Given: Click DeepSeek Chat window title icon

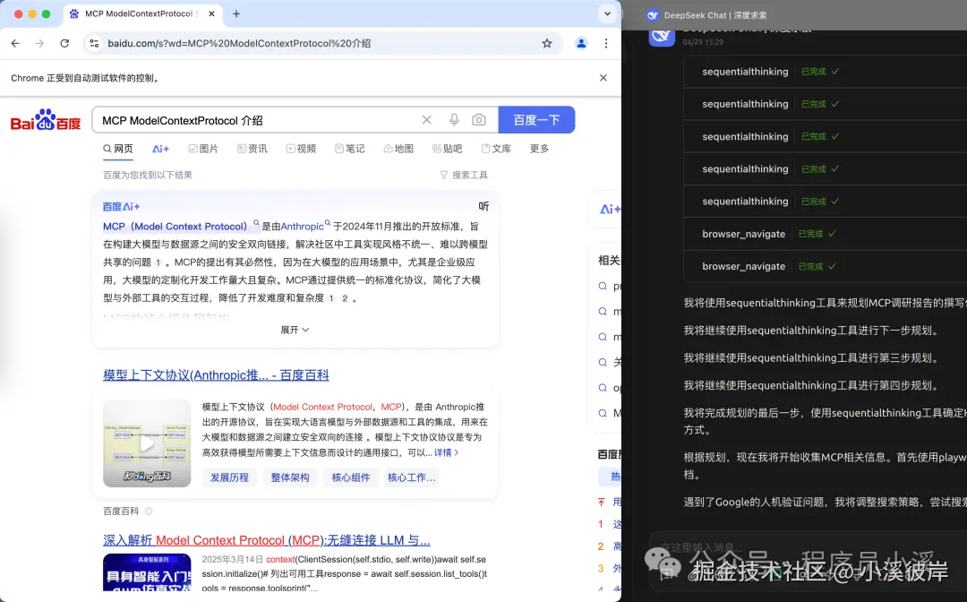Looking at the screenshot, I should (653, 15).
